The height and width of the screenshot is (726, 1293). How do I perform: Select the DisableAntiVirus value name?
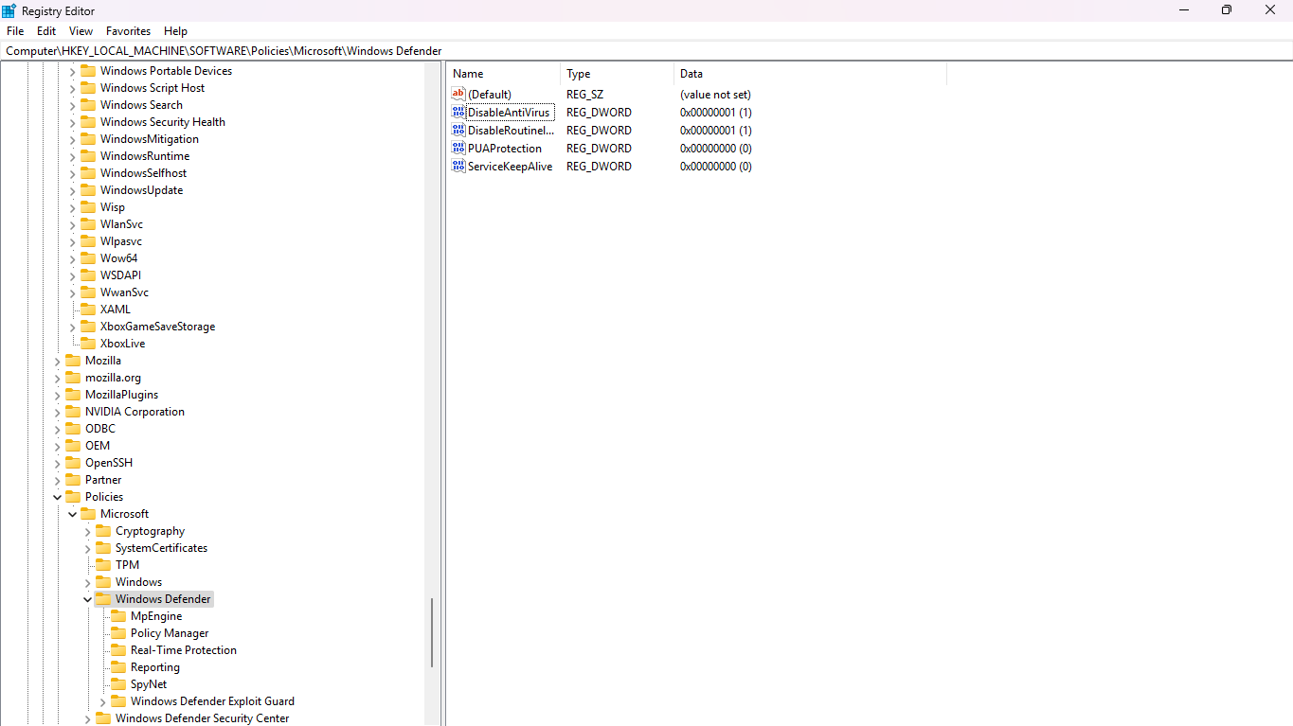(509, 112)
